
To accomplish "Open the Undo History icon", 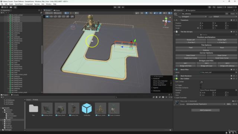I will (210, 7).
